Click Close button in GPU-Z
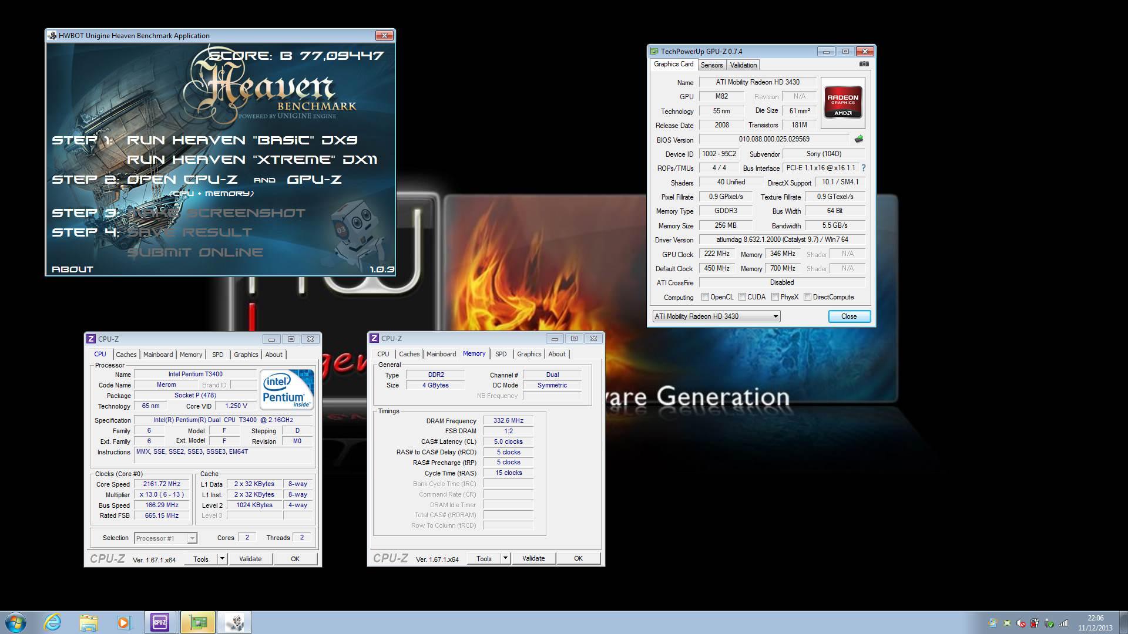This screenshot has width=1128, height=634. pos(849,316)
